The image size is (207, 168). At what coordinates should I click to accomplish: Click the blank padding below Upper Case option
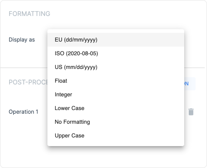(x=116, y=144)
